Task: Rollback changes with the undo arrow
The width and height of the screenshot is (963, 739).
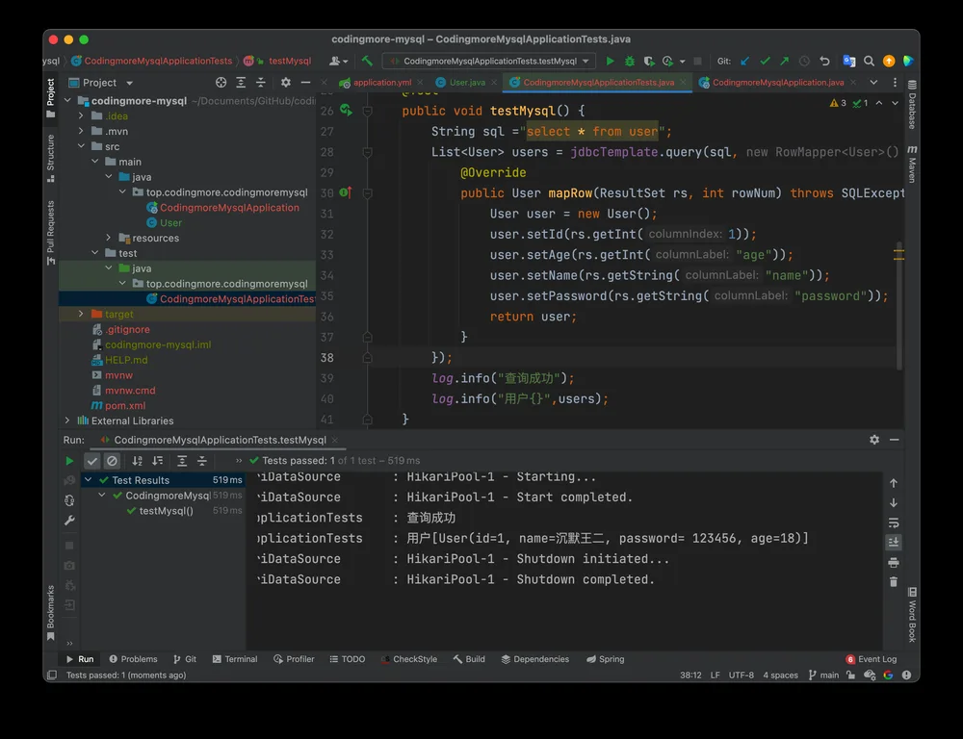Action: [x=824, y=61]
